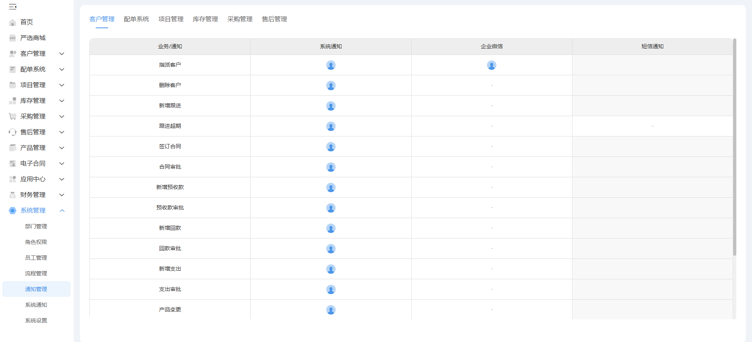Viewport: 752px width, 342px height.
Task: Switch to the 售后管理 top tab
Action: click(x=274, y=19)
